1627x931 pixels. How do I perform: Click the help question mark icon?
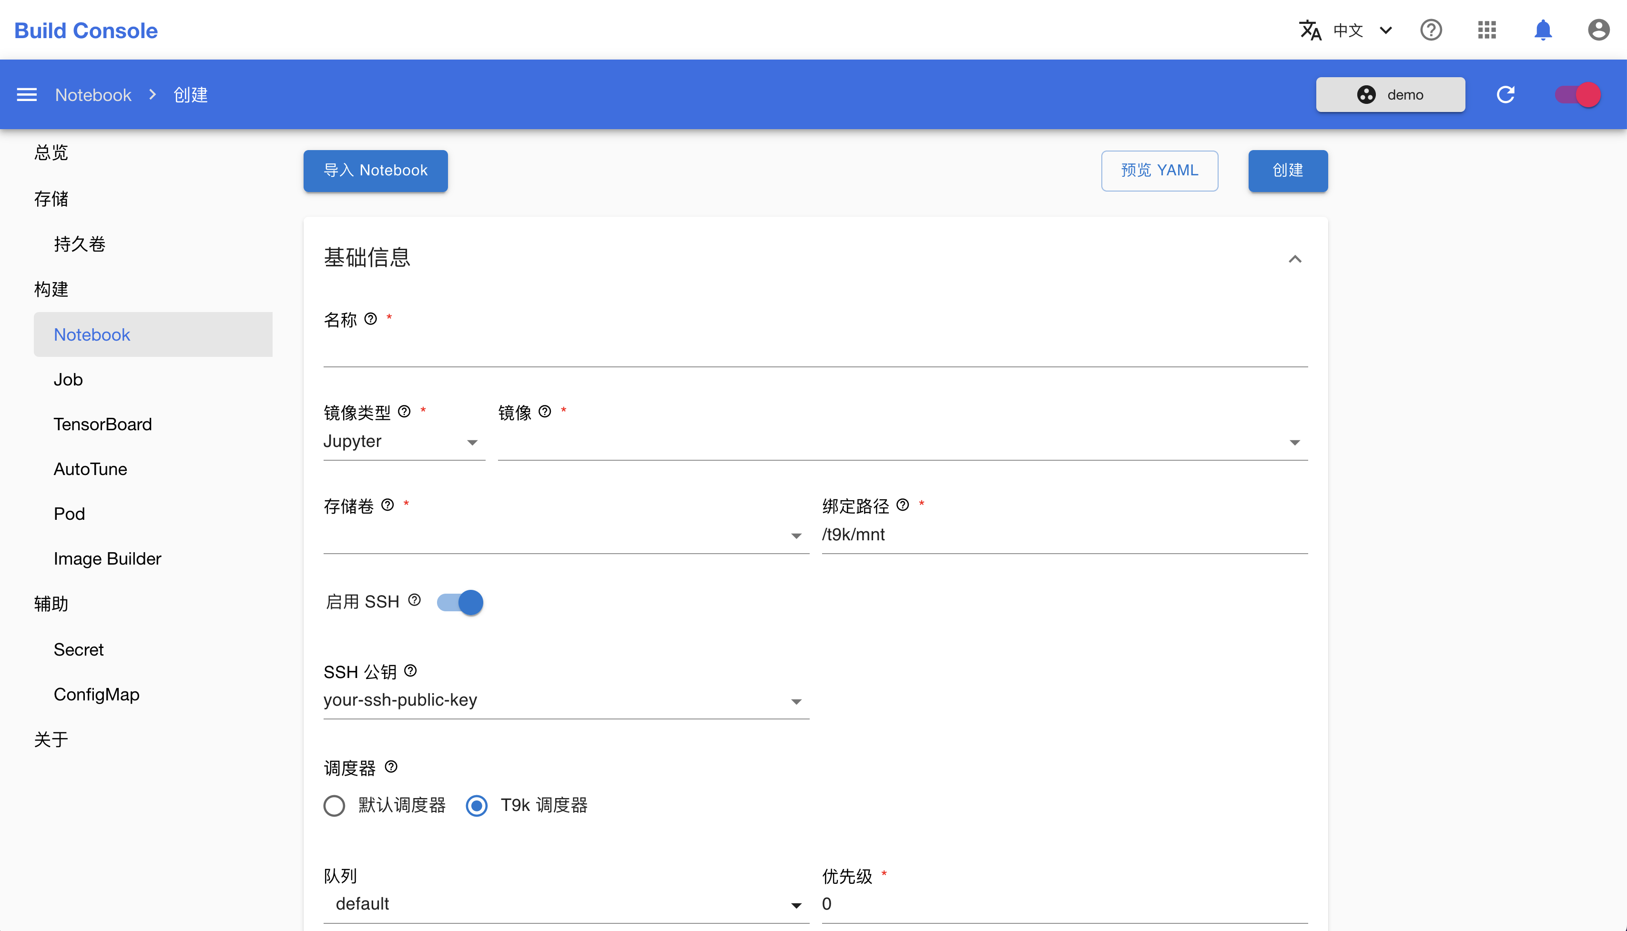point(1432,30)
